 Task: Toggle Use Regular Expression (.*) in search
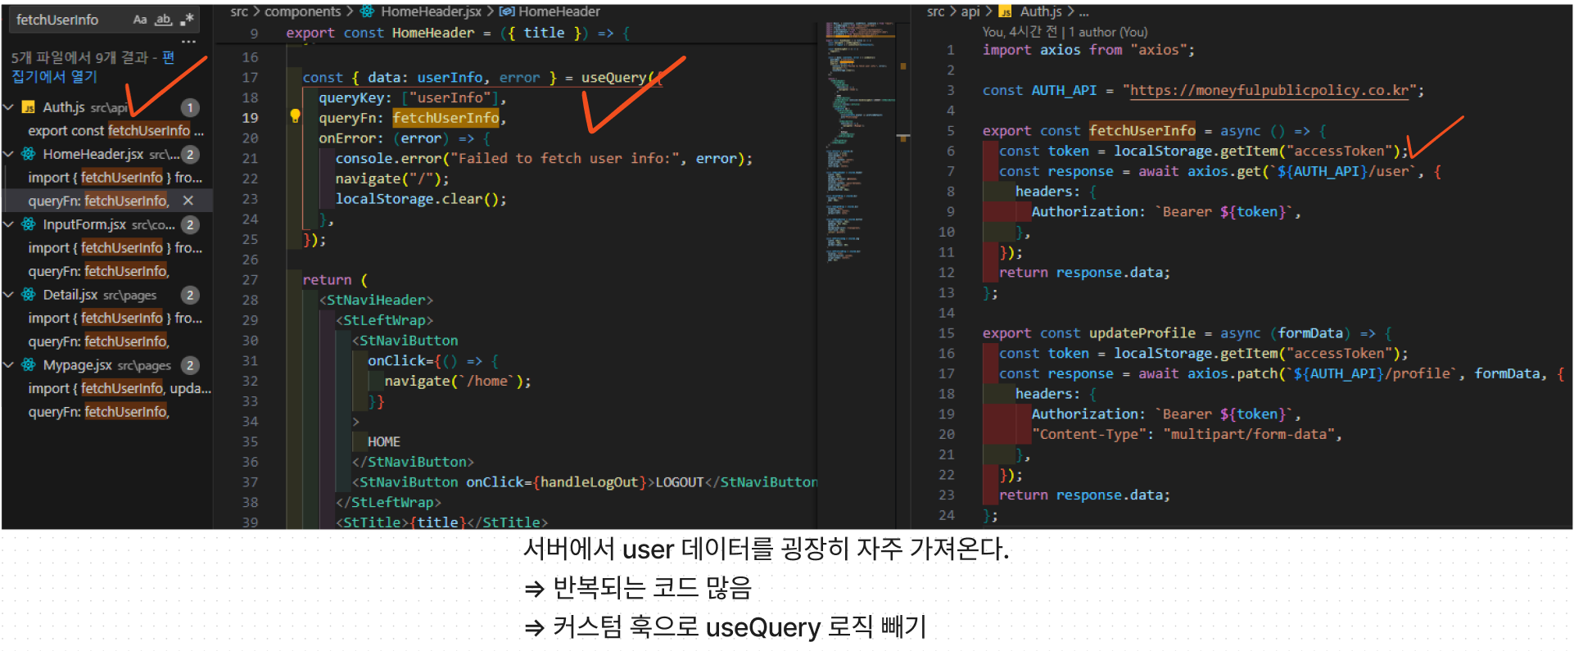point(187,20)
